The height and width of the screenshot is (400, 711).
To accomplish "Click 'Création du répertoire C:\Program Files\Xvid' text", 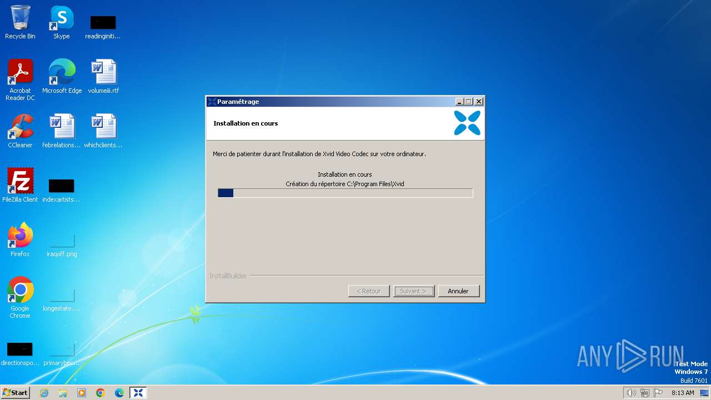I will (345, 184).
